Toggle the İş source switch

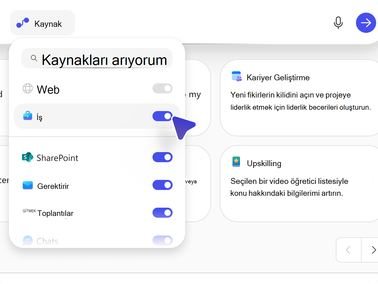(x=163, y=116)
